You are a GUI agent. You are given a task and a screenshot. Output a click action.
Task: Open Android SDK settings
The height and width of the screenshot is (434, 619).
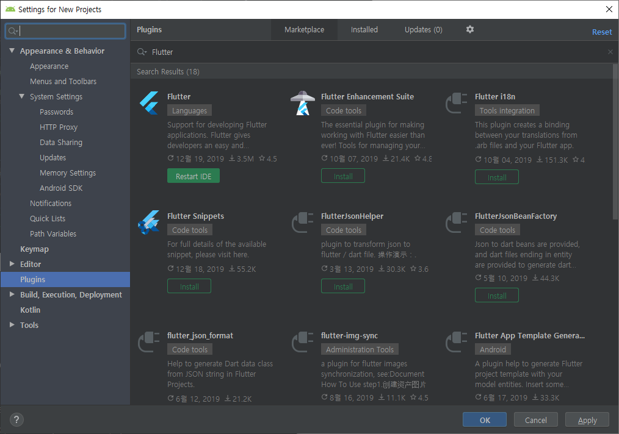pyautogui.click(x=61, y=188)
